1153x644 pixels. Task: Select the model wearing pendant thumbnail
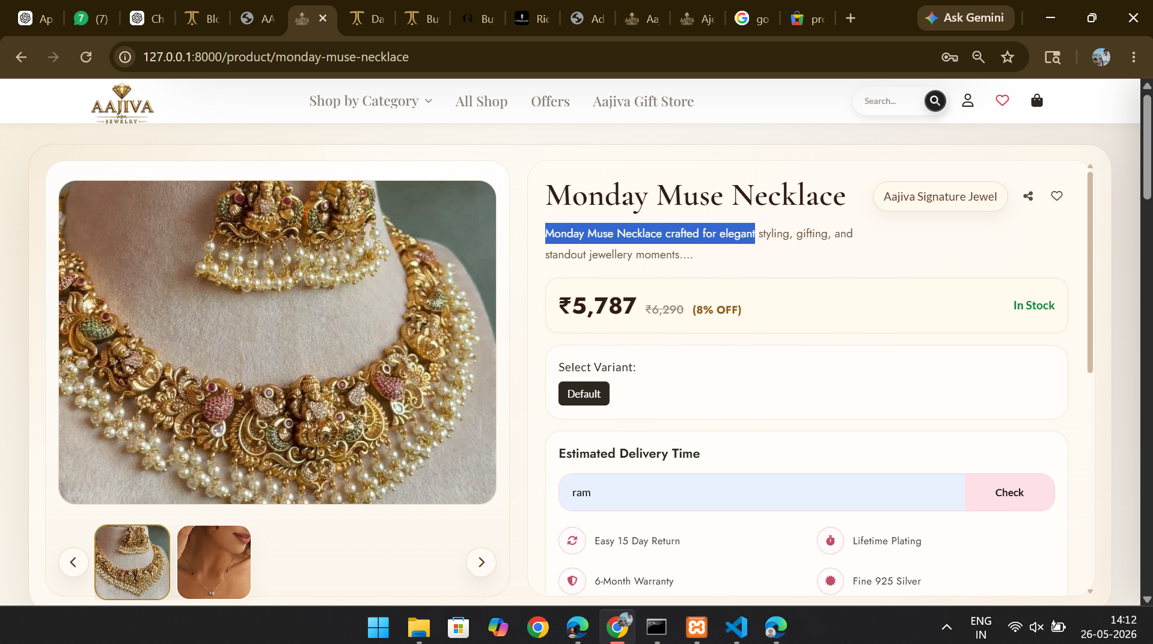click(x=214, y=562)
